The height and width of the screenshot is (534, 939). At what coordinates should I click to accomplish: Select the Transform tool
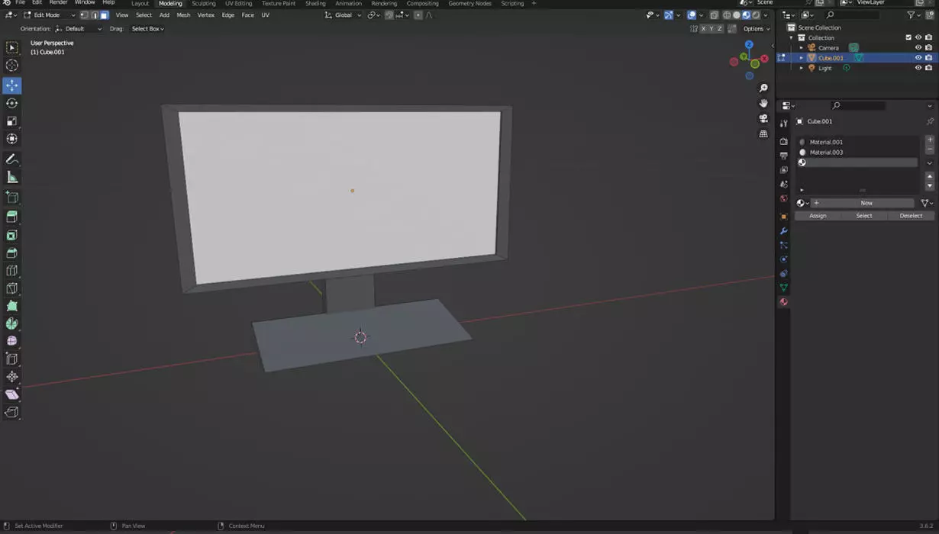pos(12,138)
